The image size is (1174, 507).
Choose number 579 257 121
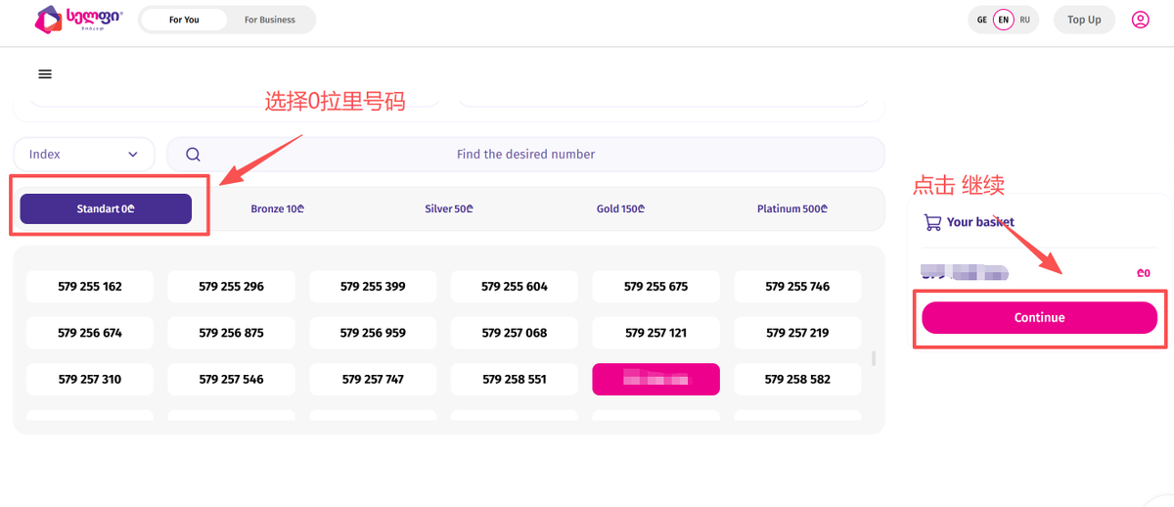coord(655,333)
